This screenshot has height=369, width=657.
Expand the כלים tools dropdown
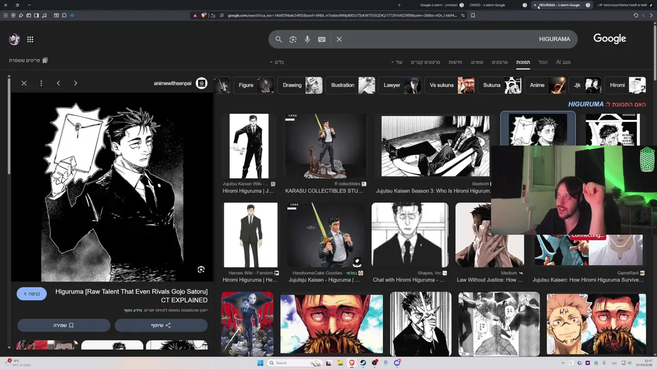click(x=277, y=62)
